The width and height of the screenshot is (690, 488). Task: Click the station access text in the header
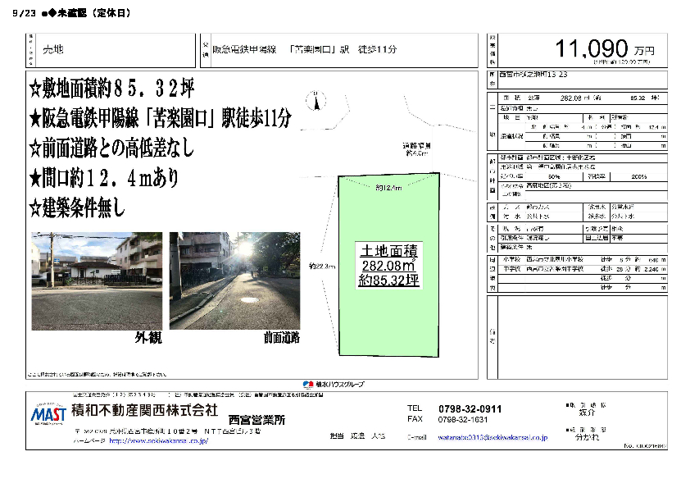pyautogui.click(x=305, y=49)
